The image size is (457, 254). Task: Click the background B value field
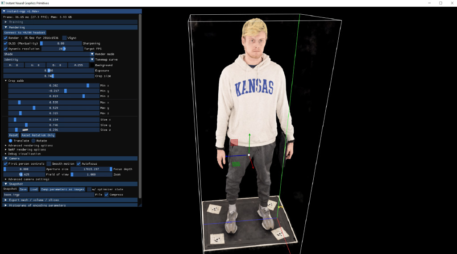pyautogui.click(x=57, y=65)
